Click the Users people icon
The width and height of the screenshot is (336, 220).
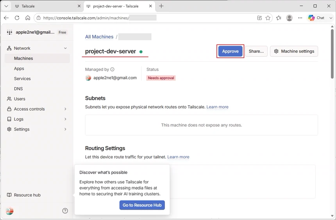[9, 99]
